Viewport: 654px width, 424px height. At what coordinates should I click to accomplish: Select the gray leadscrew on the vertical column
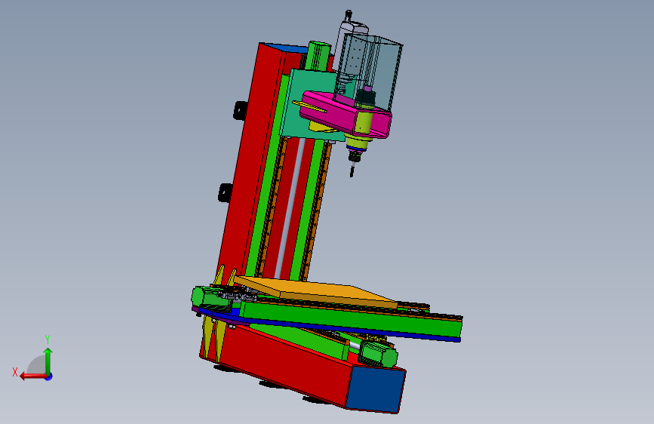coord(289,209)
